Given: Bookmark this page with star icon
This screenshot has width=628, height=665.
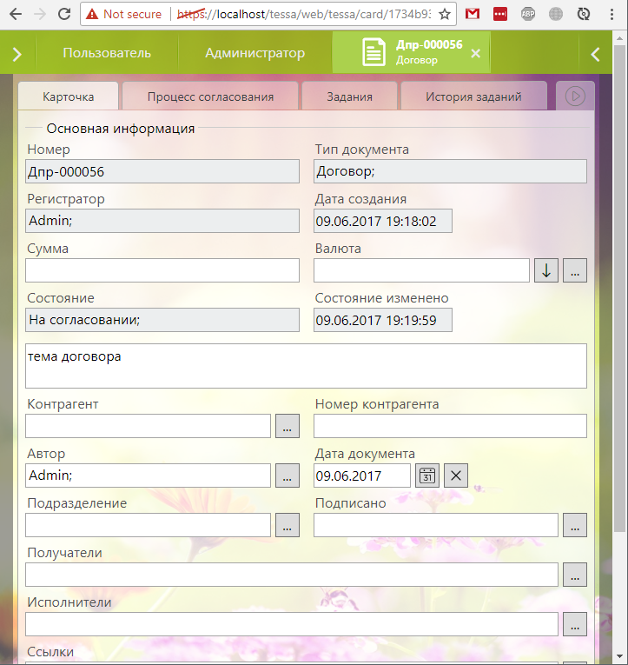Looking at the screenshot, I should [445, 14].
